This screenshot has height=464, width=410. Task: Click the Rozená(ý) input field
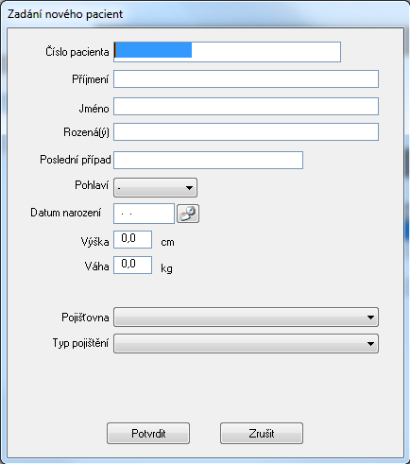[246, 131]
